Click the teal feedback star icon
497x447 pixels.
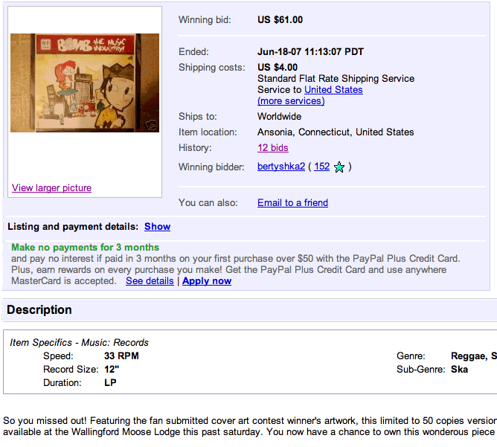pos(339,167)
